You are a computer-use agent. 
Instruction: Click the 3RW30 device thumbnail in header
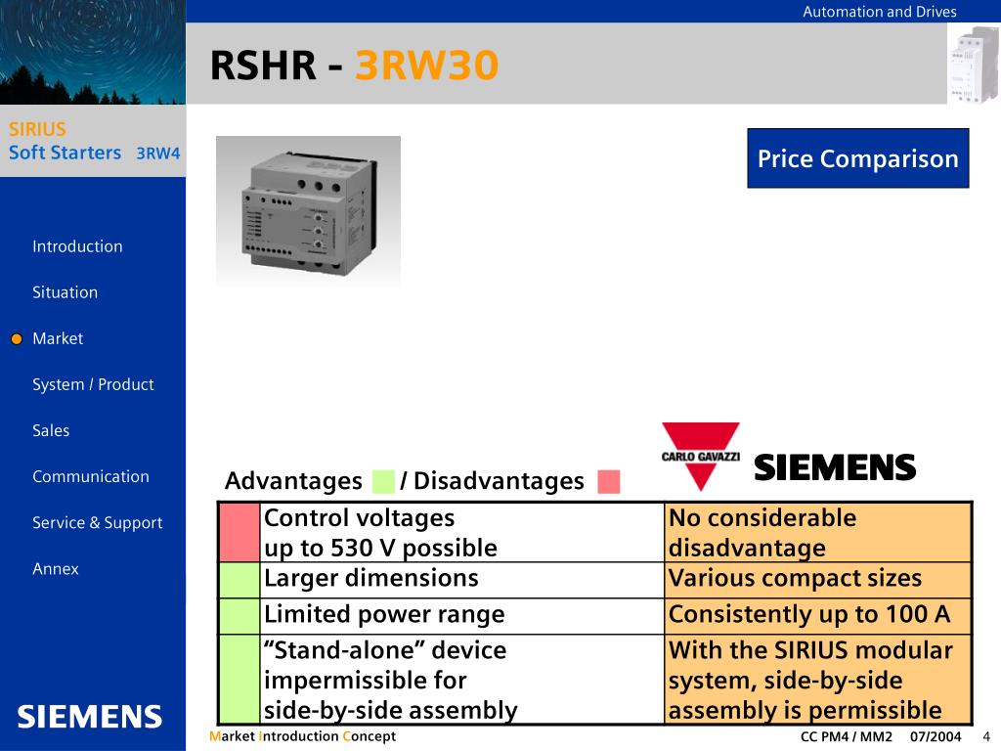pyautogui.click(x=974, y=65)
